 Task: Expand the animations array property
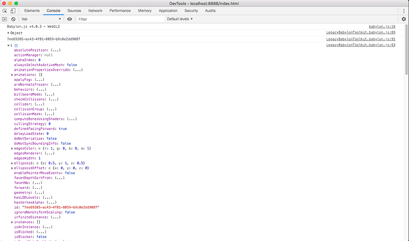click(12, 75)
